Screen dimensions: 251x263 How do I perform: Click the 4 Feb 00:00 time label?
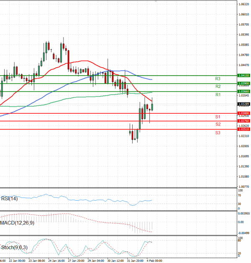[x=154, y=260]
